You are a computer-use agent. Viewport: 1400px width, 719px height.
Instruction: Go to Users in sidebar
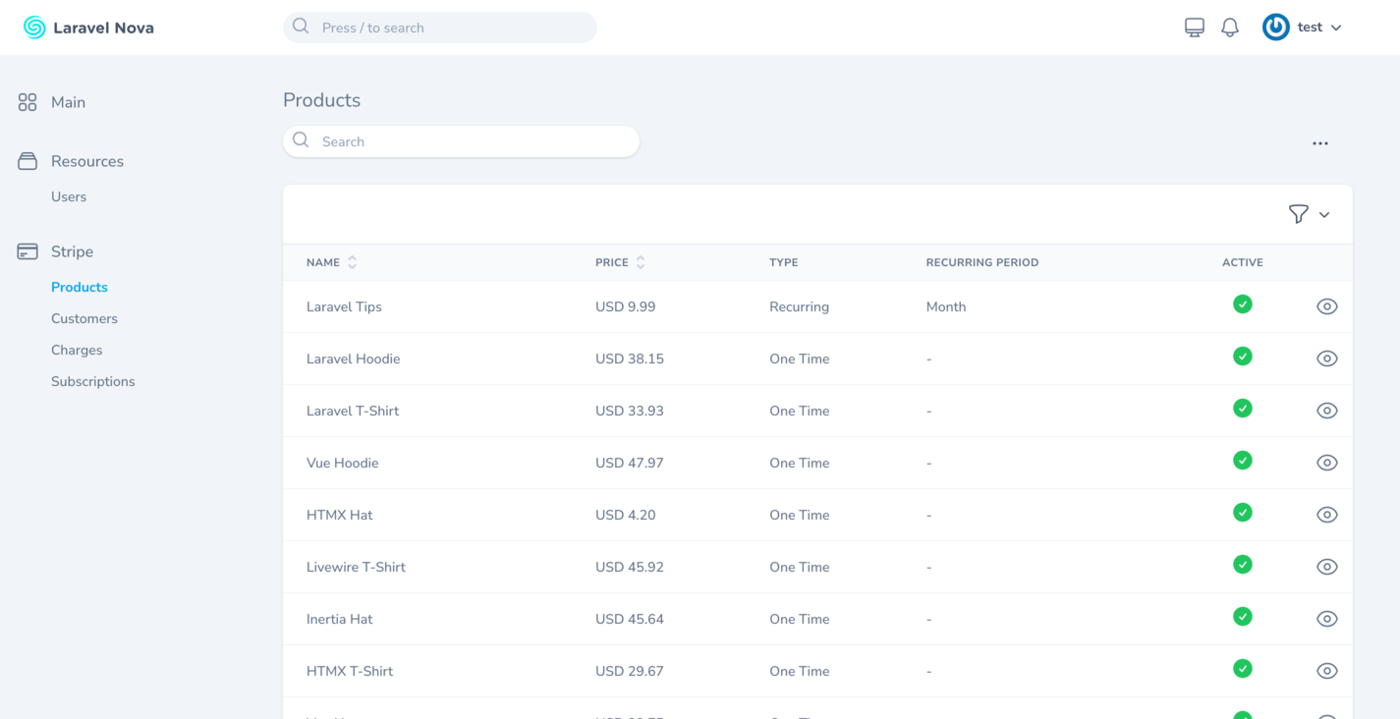tap(69, 196)
